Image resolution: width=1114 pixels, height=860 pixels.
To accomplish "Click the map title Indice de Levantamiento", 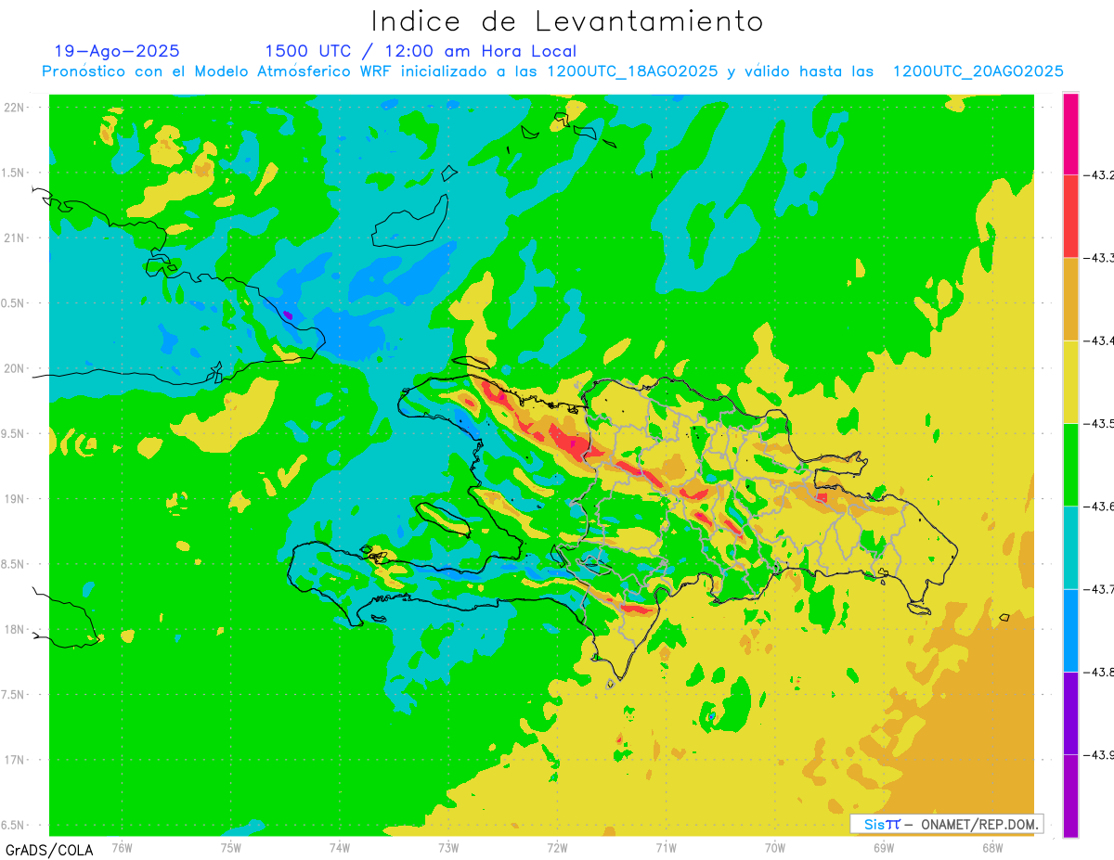I will click(x=567, y=20).
